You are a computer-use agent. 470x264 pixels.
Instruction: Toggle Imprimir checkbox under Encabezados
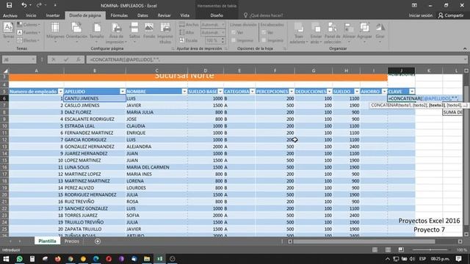[x=264, y=40]
